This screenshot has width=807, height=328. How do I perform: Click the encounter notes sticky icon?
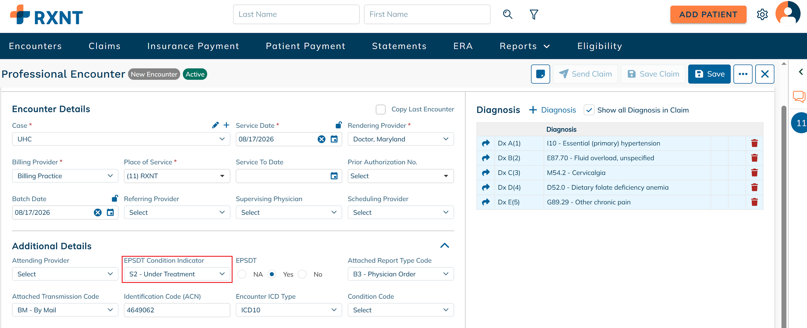(540, 74)
